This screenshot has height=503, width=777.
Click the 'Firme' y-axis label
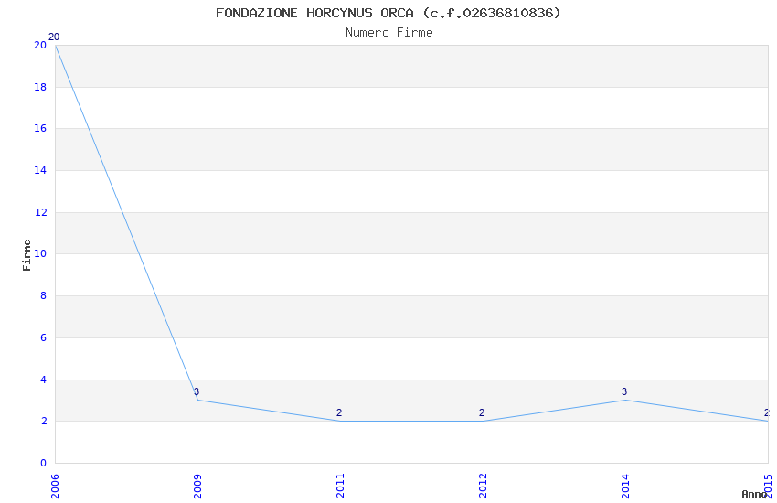[x=27, y=255]
